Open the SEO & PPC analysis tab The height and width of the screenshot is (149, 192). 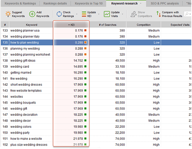click(165, 3)
